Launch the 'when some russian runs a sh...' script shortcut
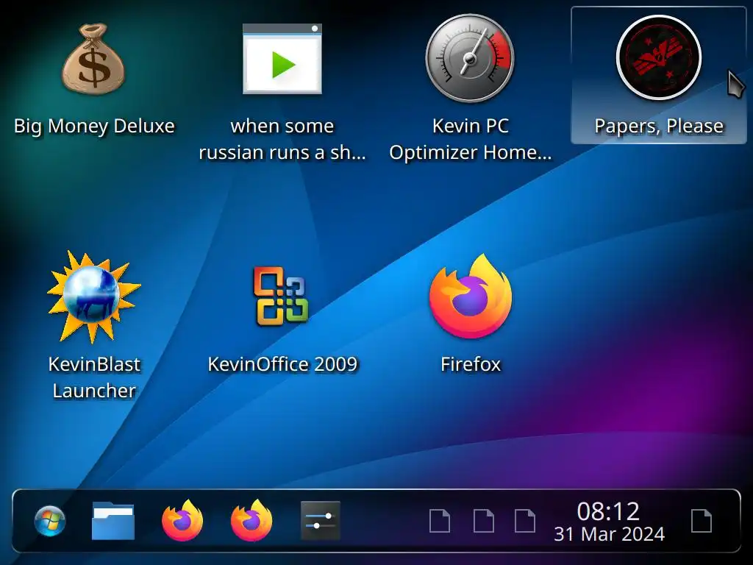This screenshot has height=565, width=753. click(282, 59)
